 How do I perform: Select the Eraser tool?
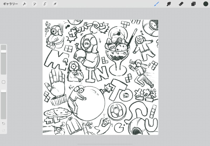click(x=181, y=4)
